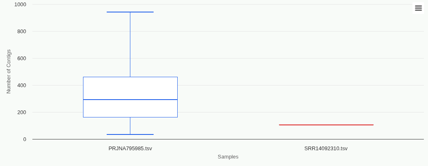Click the PRJNA795985.tsv box plot box
The image size is (428, 166).
coord(130,88)
